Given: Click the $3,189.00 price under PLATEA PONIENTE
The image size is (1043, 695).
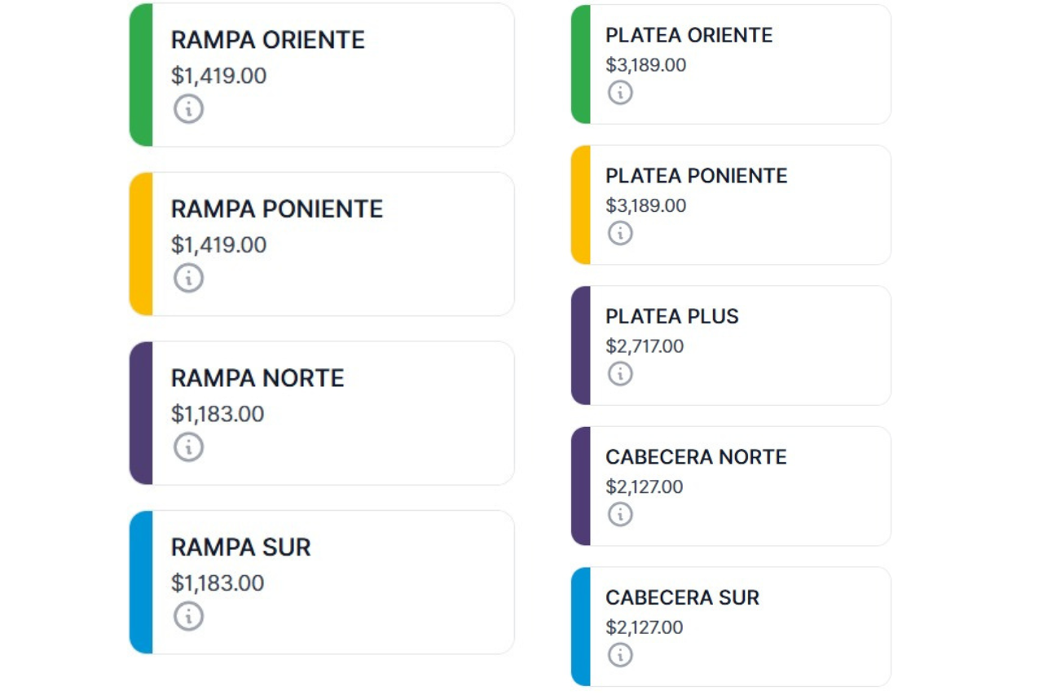Looking at the screenshot, I should [646, 206].
